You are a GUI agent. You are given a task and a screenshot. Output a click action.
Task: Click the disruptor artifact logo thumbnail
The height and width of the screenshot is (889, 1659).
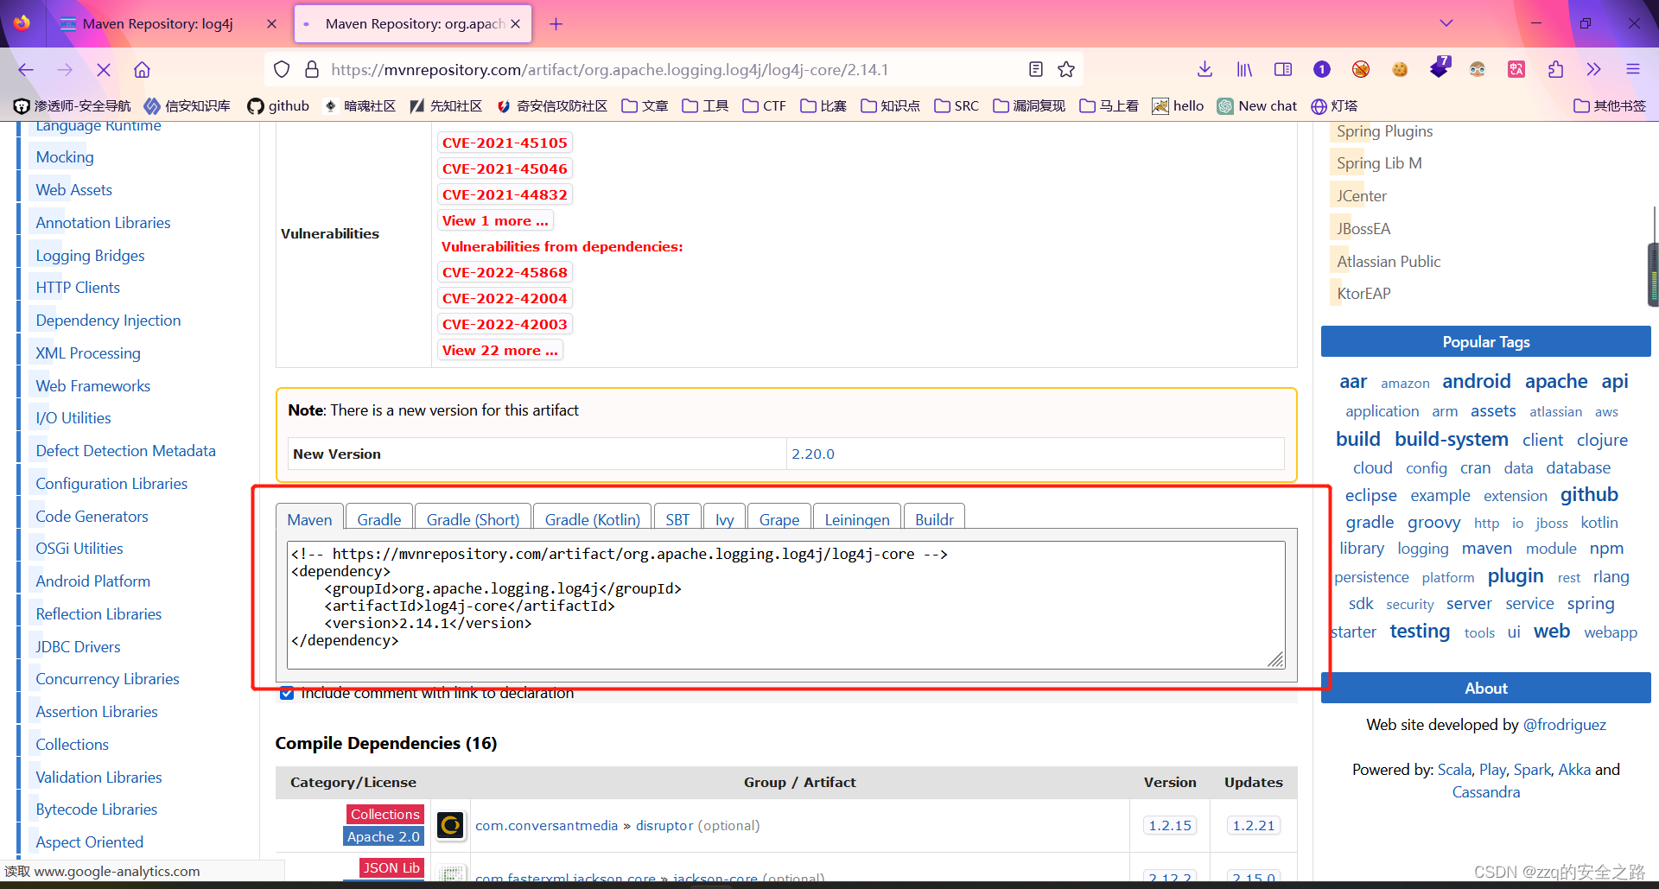450,825
